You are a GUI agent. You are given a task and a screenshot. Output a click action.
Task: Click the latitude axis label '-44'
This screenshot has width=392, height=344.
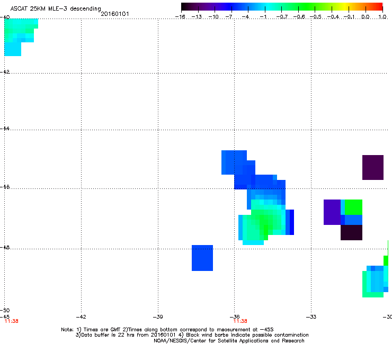[x=5, y=129]
